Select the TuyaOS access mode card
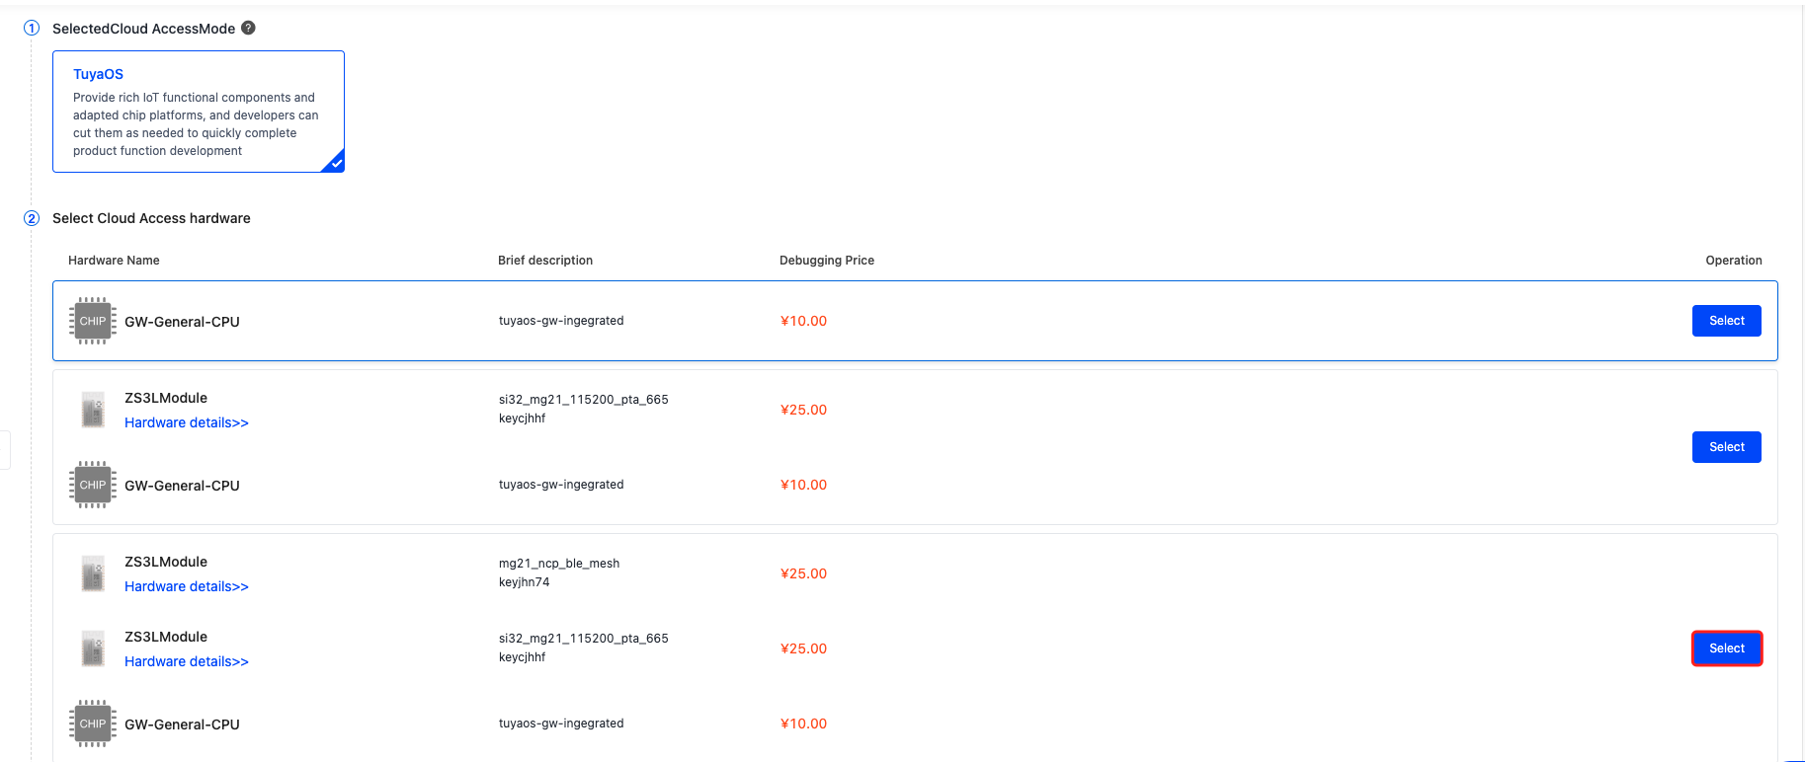This screenshot has width=1805, height=762. [x=199, y=112]
